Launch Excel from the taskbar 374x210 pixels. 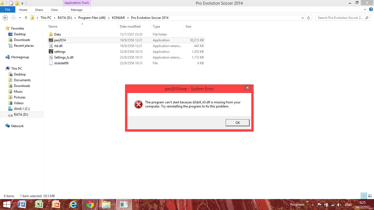pos(39,205)
